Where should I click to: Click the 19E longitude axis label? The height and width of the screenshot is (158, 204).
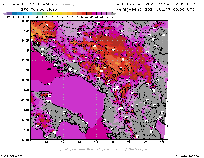97,142
